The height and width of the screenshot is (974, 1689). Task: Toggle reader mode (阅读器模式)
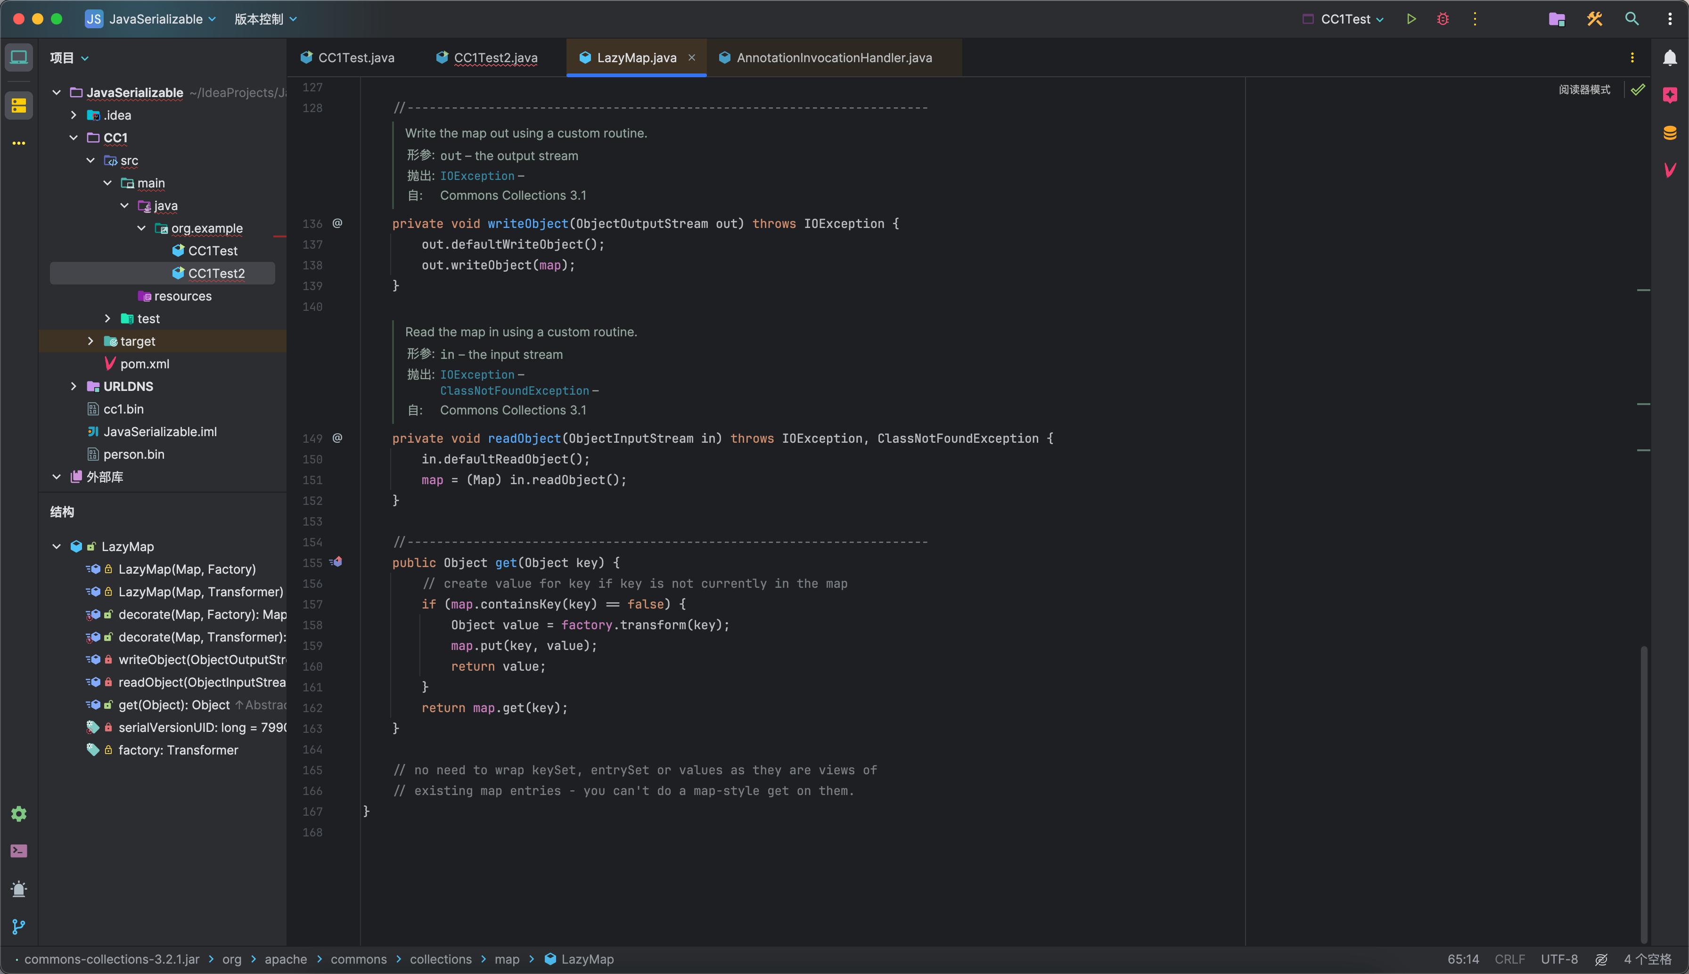(1584, 89)
